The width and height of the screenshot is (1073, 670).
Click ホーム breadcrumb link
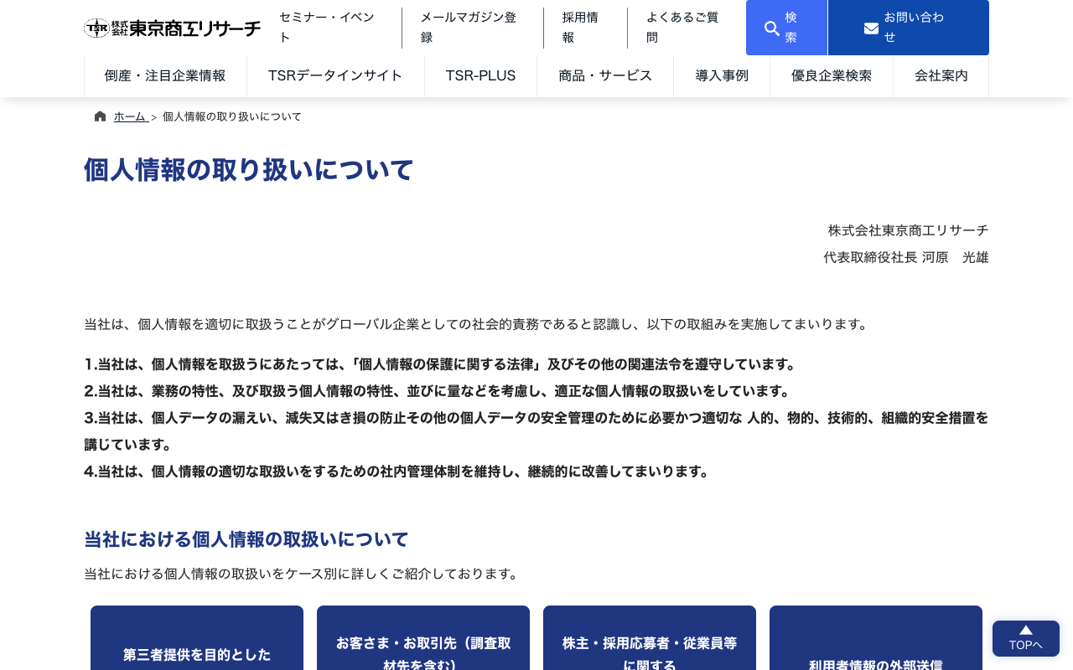[130, 116]
